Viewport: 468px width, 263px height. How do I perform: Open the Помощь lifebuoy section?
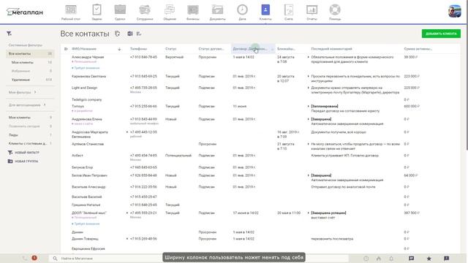[335, 12]
